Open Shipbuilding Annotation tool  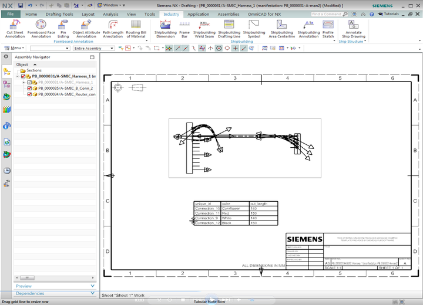click(x=308, y=29)
